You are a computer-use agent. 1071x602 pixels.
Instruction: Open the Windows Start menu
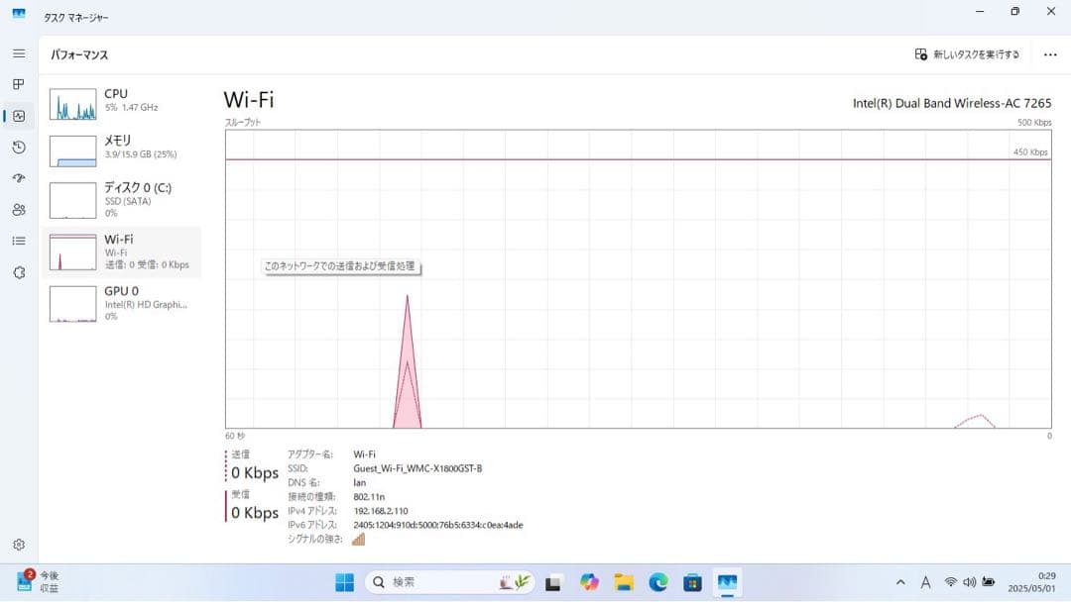click(344, 583)
